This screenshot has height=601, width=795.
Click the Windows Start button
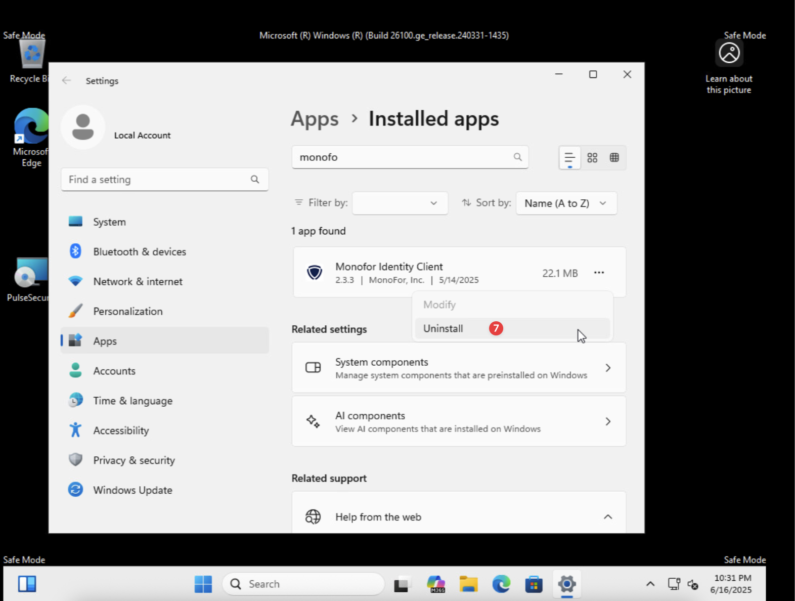203,584
